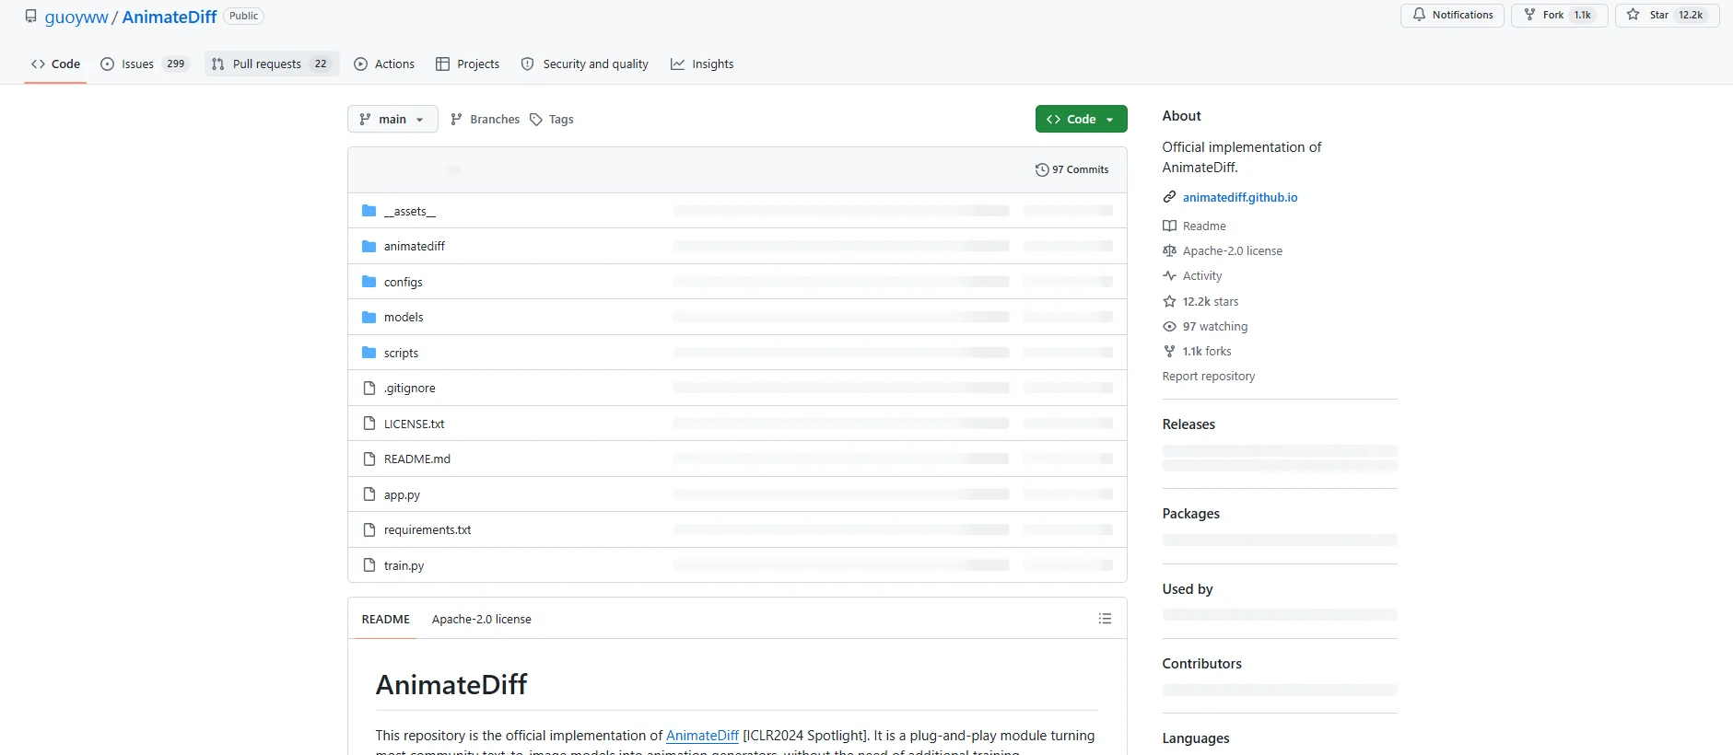Click the Star icon to star repository
The width and height of the screenshot is (1733, 755).
(1633, 15)
